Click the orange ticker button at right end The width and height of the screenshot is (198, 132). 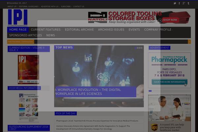point(189,42)
